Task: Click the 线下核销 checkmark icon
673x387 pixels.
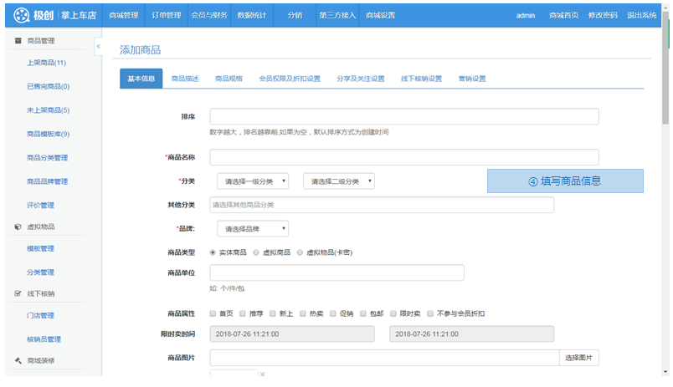Action: [18, 293]
